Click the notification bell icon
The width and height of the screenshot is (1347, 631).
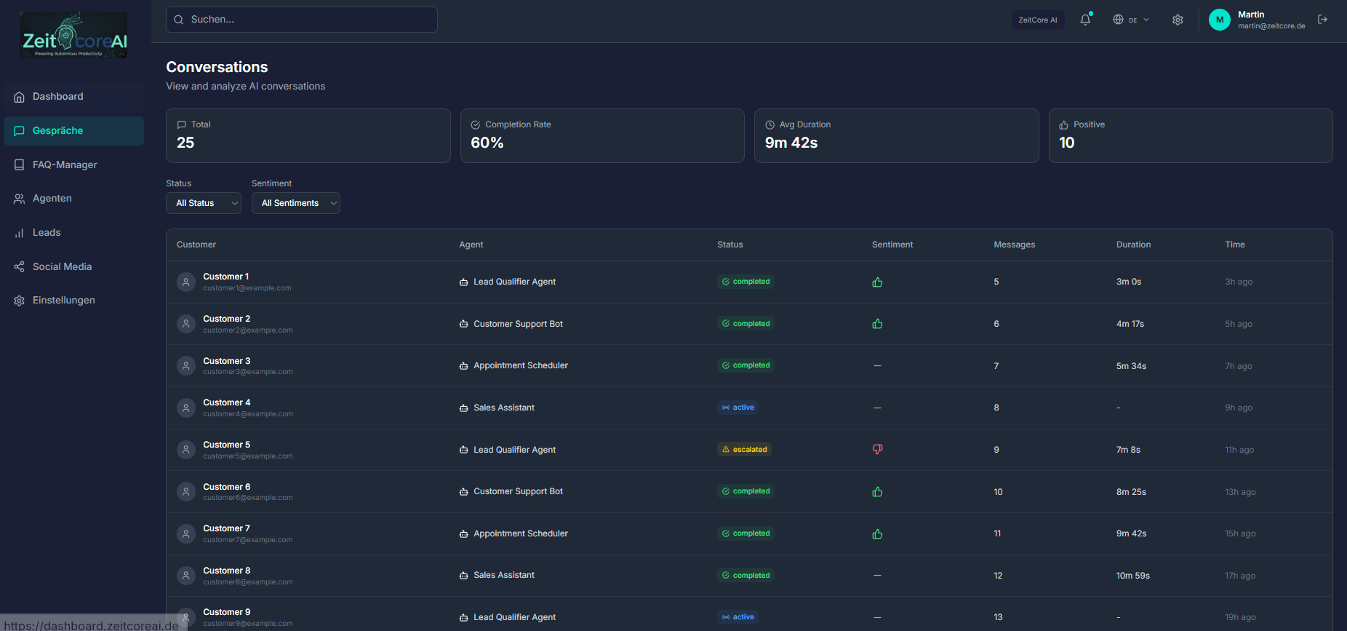pyautogui.click(x=1085, y=20)
